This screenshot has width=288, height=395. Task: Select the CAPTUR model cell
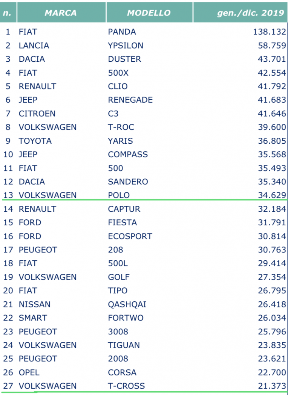[x=124, y=209]
